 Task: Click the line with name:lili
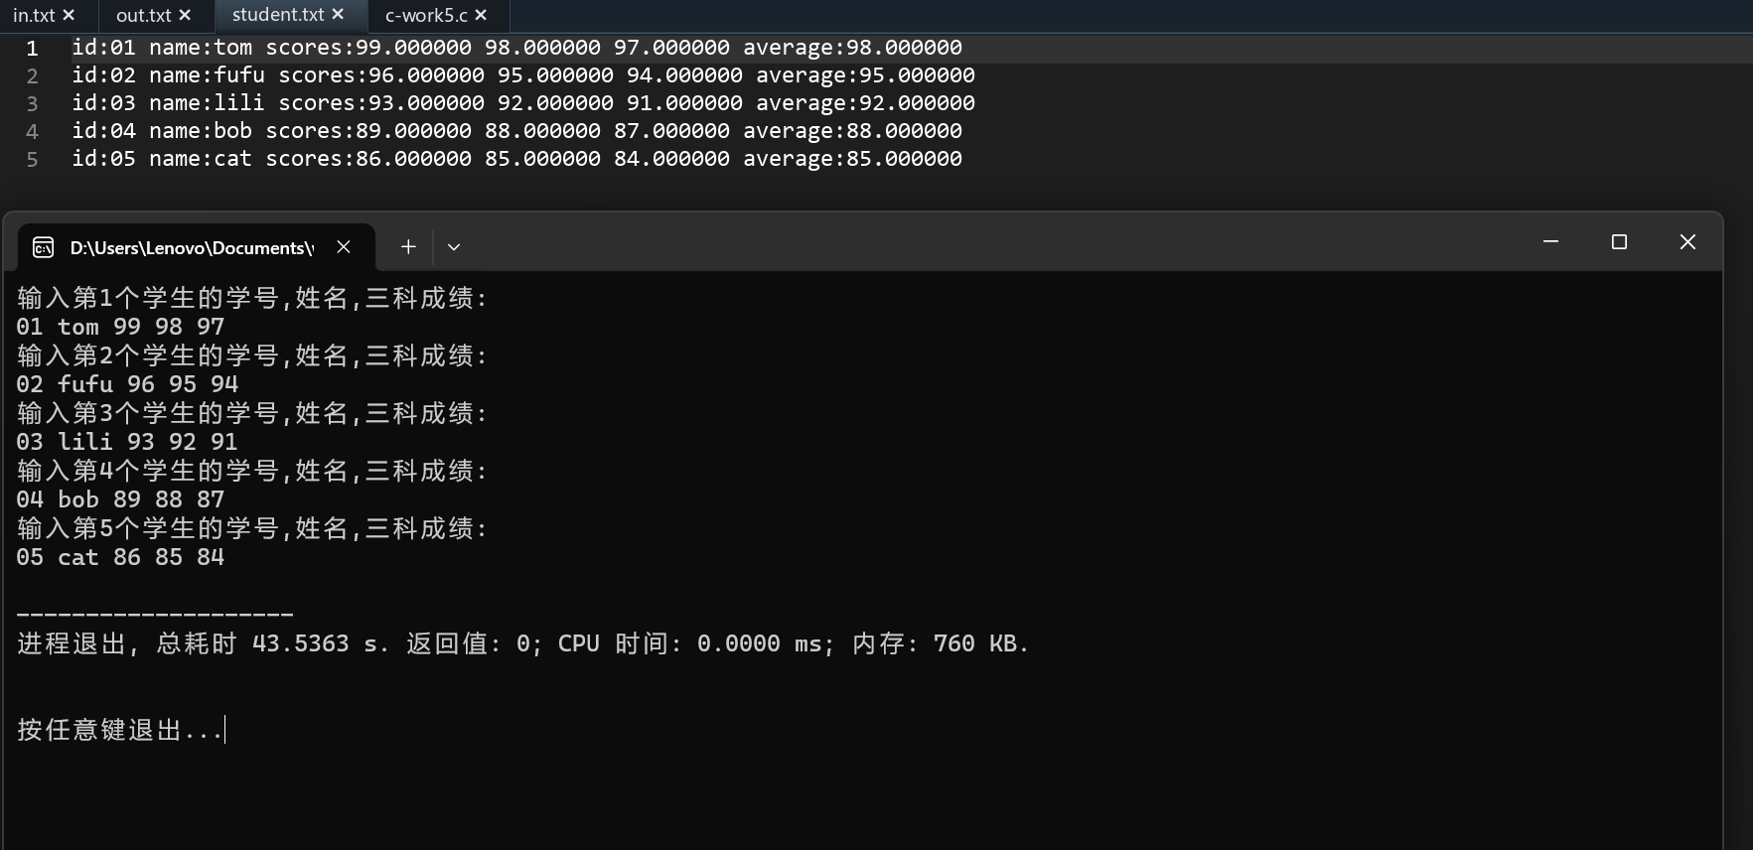tap(523, 103)
